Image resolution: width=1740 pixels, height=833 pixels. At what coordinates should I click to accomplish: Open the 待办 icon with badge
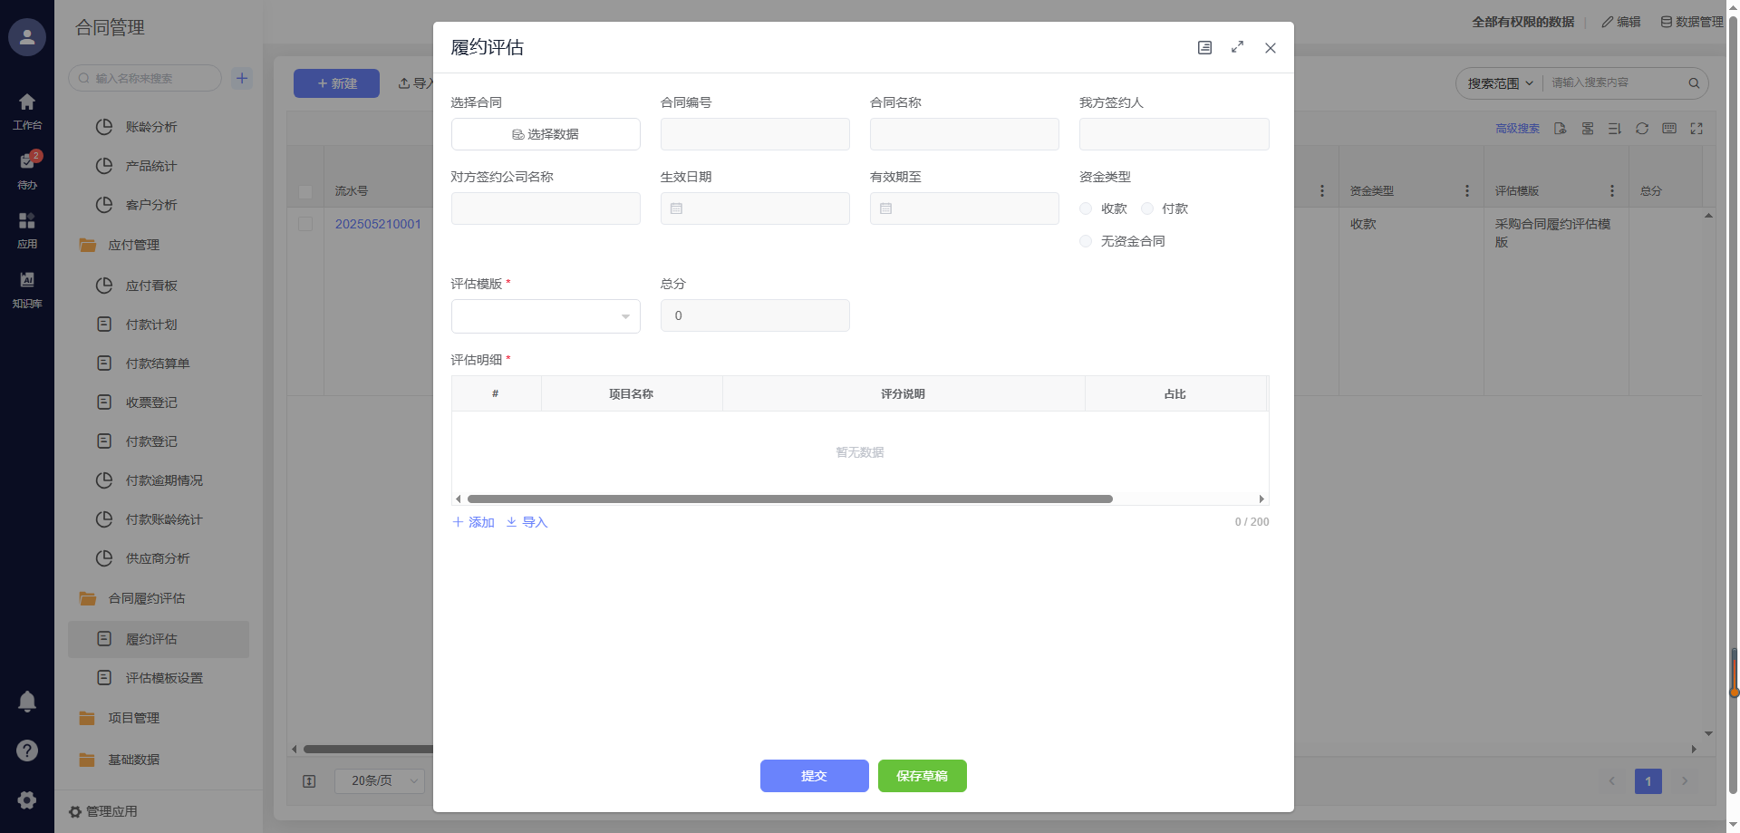(x=27, y=168)
